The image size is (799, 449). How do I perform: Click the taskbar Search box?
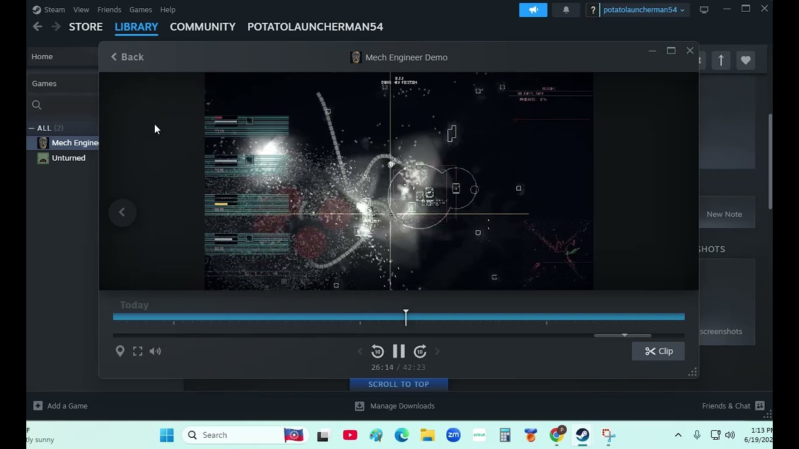247,435
